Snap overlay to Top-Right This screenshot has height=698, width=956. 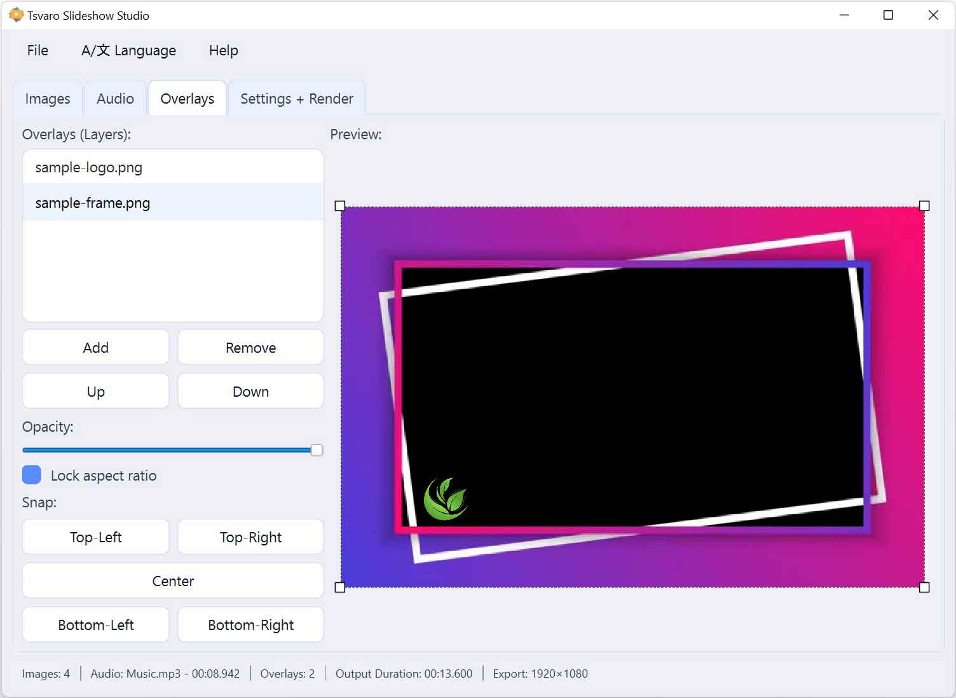pos(250,537)
